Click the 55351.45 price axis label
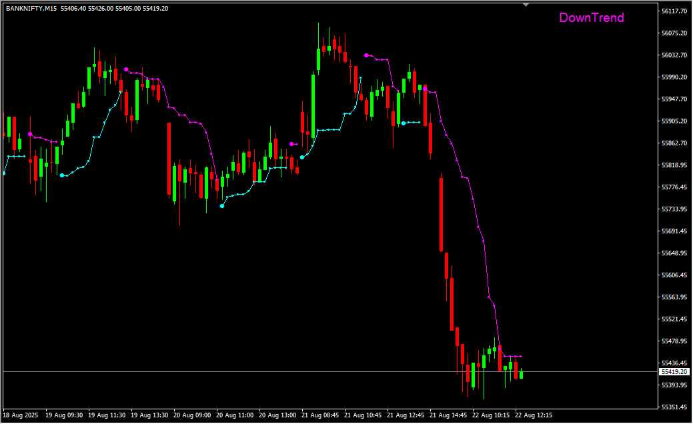 [x=674, y=407]
